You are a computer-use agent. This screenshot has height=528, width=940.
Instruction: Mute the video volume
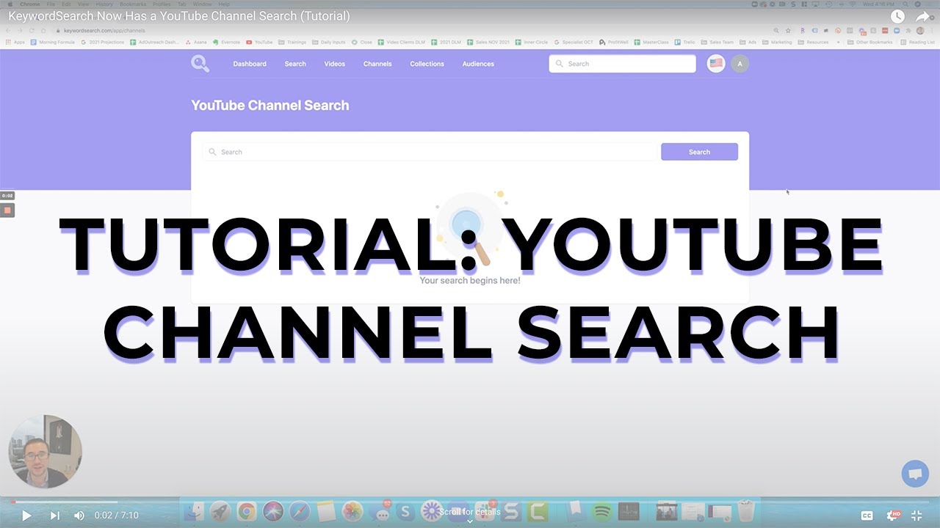click(x=79, y=516)
